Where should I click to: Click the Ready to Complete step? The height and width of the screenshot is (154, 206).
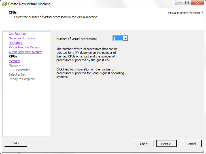[x=22, y=79]
